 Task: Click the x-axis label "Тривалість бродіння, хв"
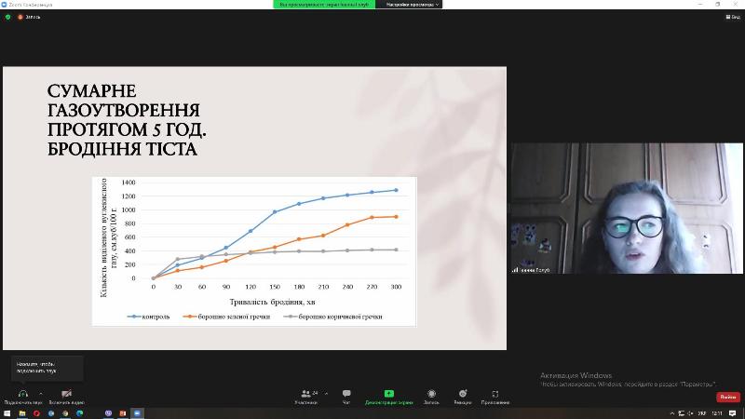click(x=272, y=302)
